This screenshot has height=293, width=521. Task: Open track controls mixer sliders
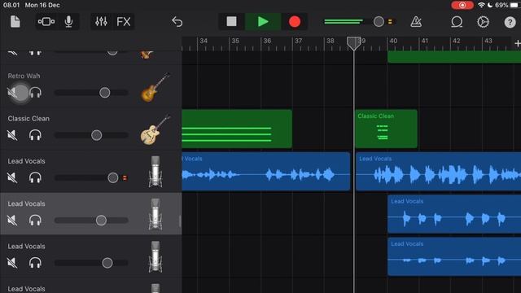[101, 22]
